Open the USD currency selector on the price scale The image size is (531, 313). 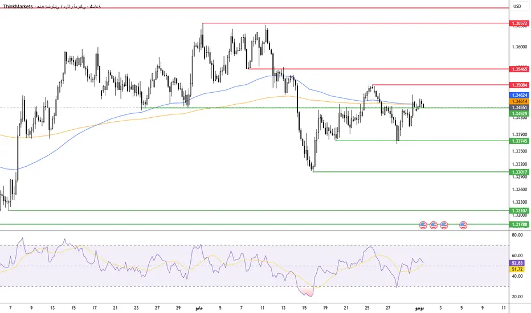click(517, 6)
